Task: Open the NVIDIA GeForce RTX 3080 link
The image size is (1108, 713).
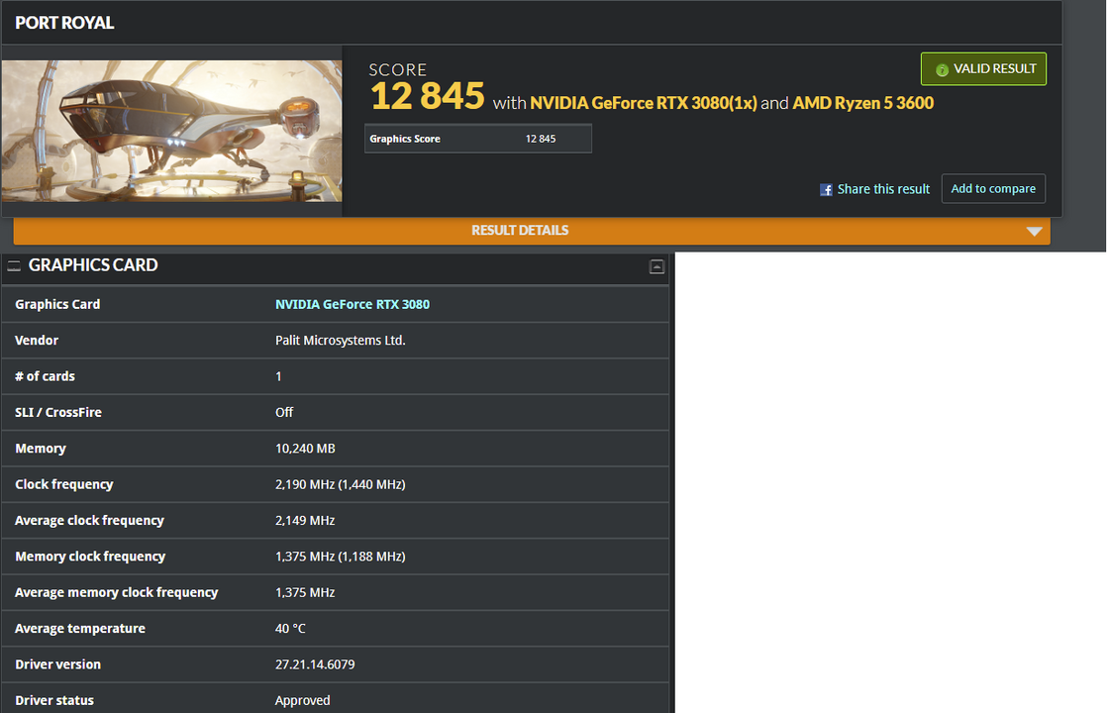Action: [x=352, y=304]
